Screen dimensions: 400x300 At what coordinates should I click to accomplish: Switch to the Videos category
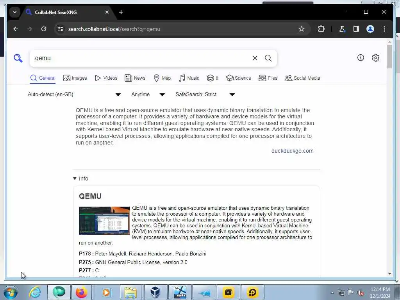106,78
